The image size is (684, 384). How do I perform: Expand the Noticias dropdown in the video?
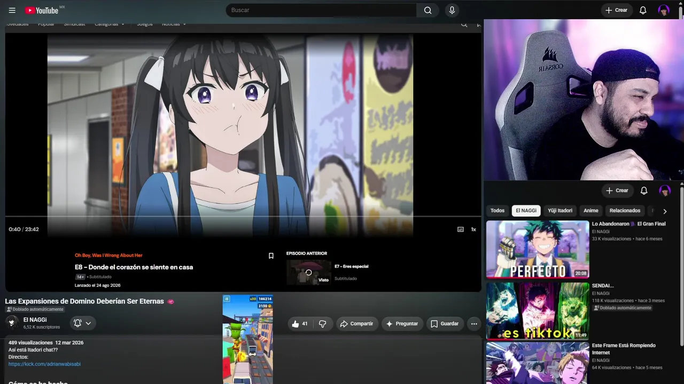(x=174, y=24)
